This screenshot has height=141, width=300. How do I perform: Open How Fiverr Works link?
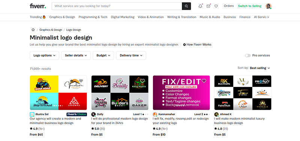click(197, 45)
